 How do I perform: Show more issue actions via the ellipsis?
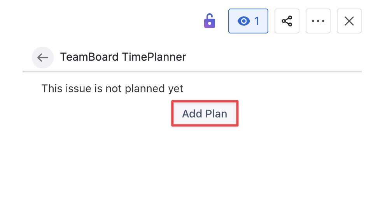[318, 21]
